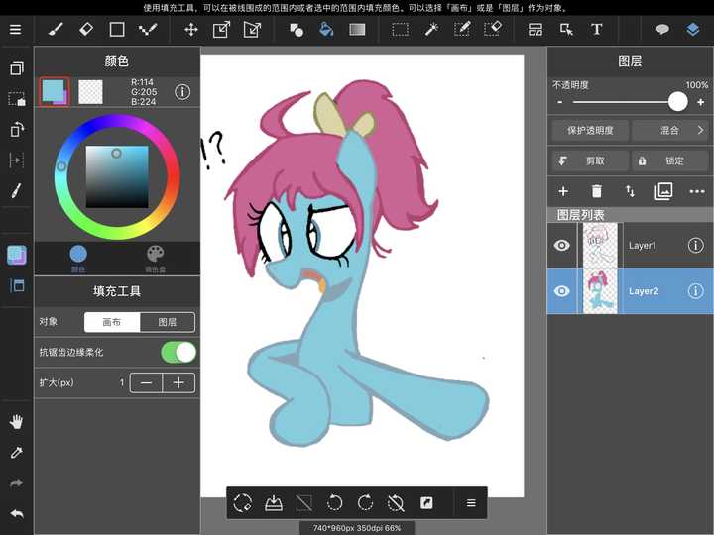Open the bottom bar menu icon
This screenshot has height=535, width=714.
(471, 503)
